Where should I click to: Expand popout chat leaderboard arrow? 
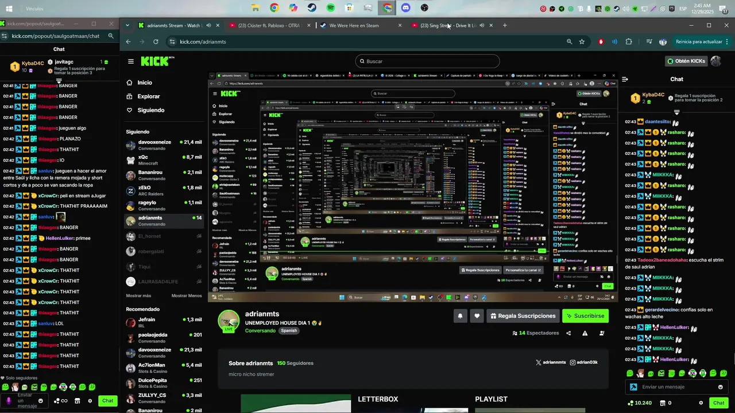pos(59,81)
